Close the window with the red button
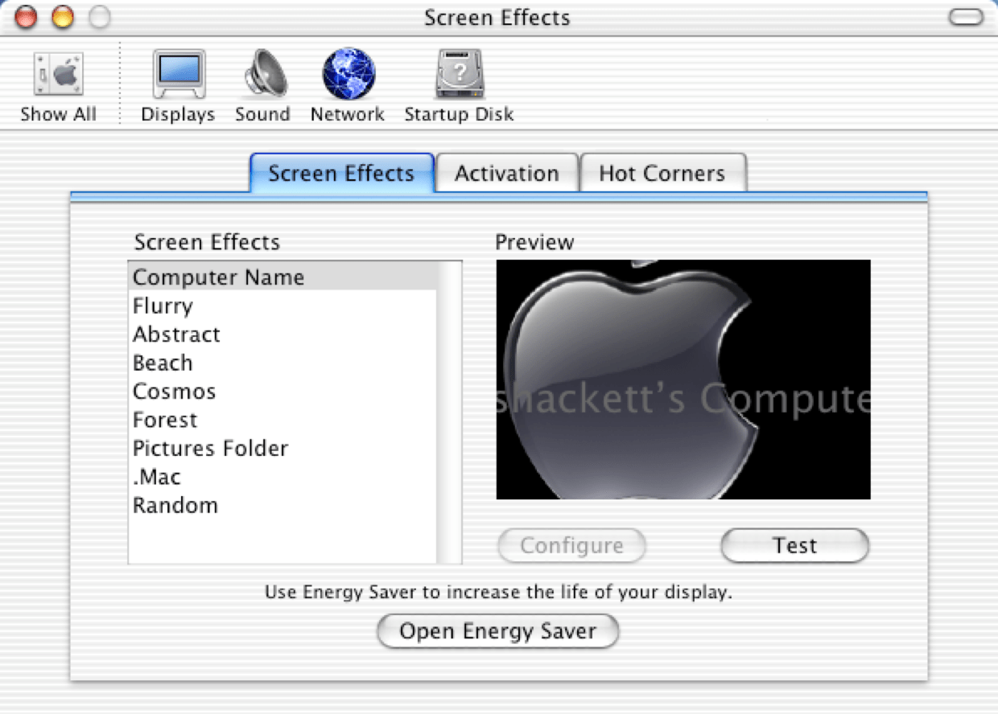 point(27,17)
